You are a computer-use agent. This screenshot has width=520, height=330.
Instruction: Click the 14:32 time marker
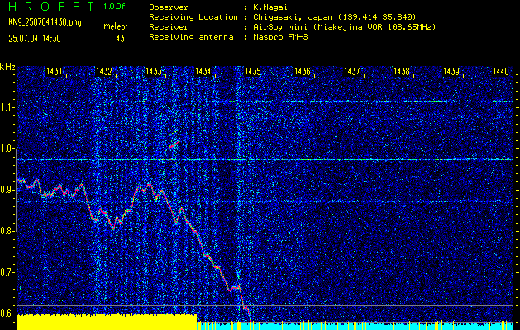point(104,71)
